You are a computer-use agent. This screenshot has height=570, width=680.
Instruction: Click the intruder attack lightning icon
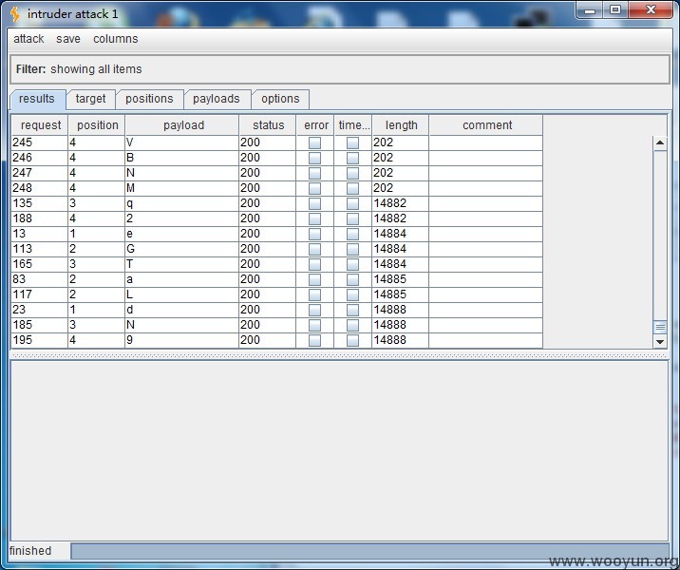(x=15, y=13)
